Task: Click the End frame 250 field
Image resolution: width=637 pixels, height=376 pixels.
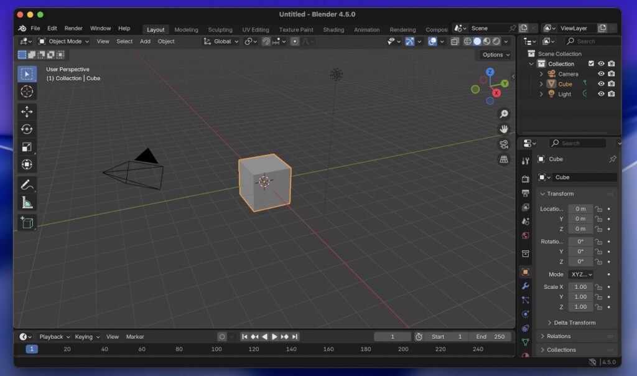Action: click(x=491, y=337)
